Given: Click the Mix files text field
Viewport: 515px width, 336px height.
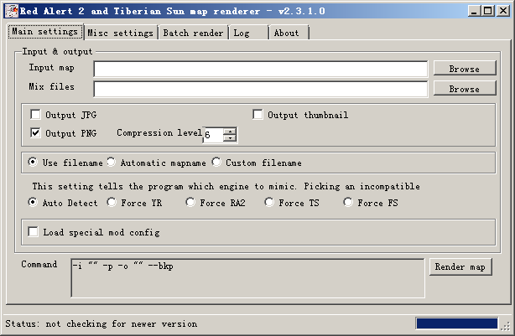Looking at the screenshot, I should coord(261,89).
